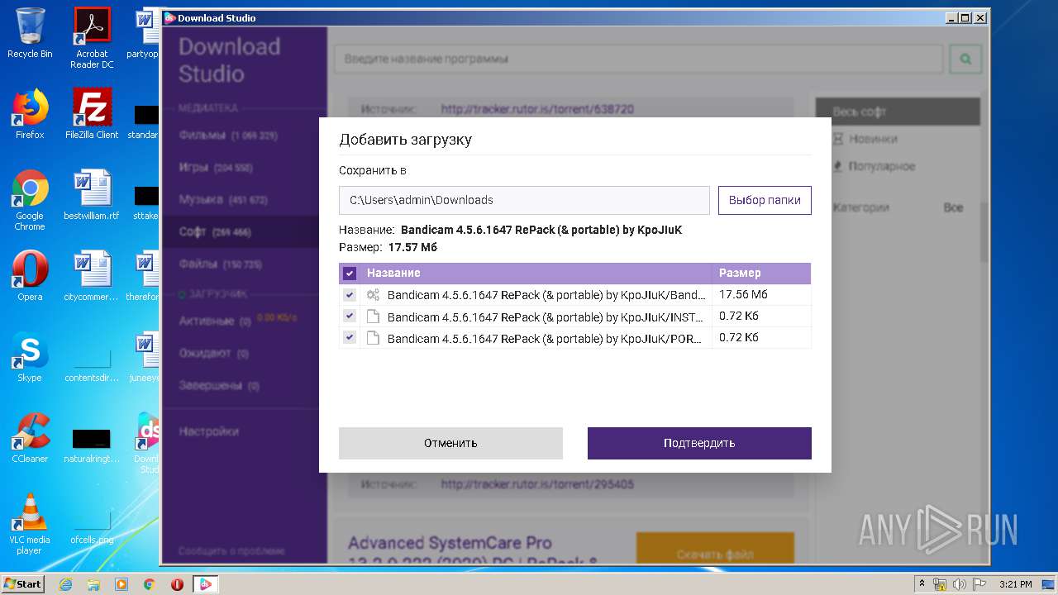The width and height of the screenshot is (1058, 595).
Task: Click the document icon of POR... file row
Action: point(373,338)
